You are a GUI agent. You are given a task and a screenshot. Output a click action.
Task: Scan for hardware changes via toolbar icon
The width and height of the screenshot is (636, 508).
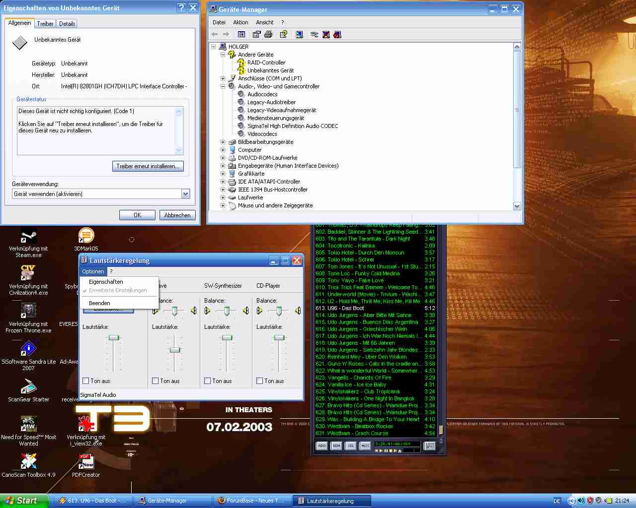pyautogui.click(x=299, y=34)
